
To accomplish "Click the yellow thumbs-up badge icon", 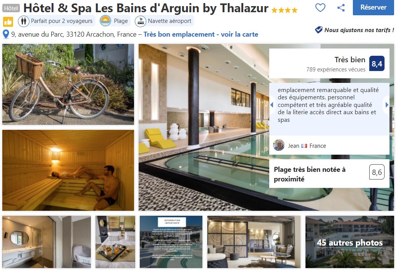I will click(x=8, y=22).
